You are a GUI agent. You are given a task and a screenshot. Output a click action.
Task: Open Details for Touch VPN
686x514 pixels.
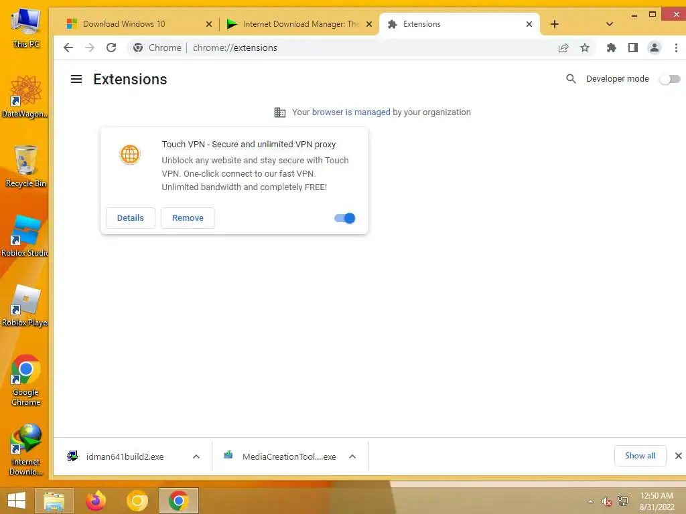(x=131, y=218)
